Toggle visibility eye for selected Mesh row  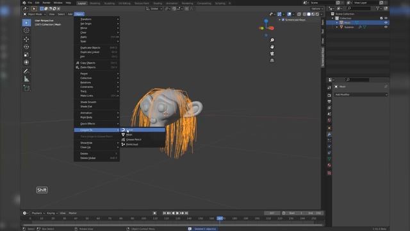coord(386,23)
